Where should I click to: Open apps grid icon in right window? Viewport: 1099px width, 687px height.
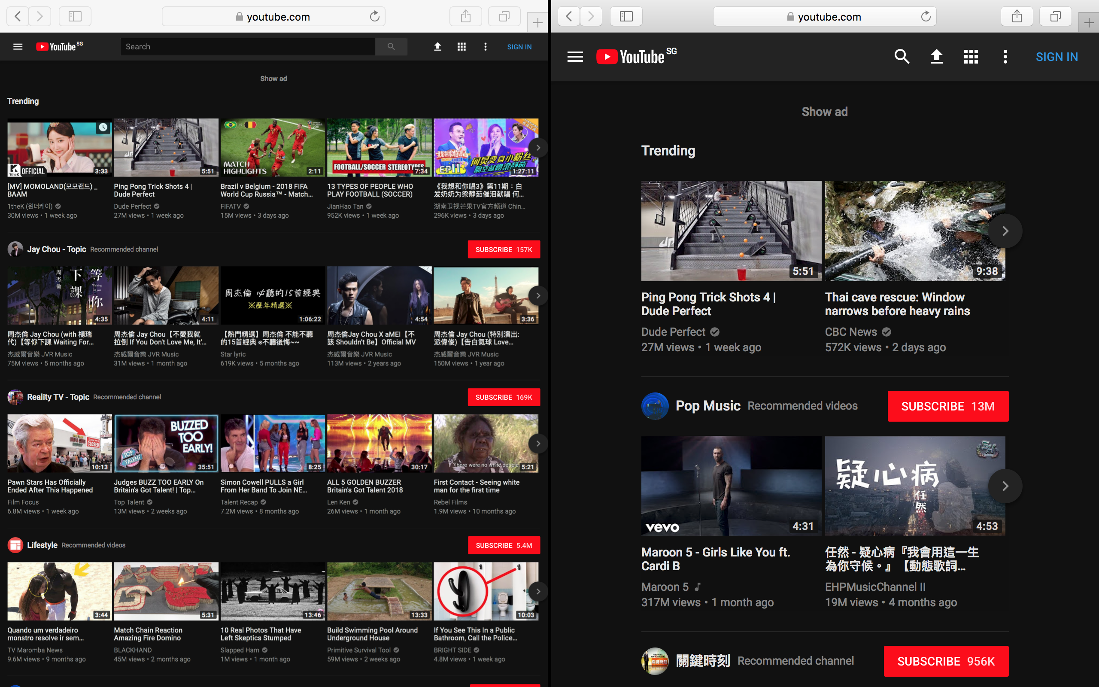971,57
